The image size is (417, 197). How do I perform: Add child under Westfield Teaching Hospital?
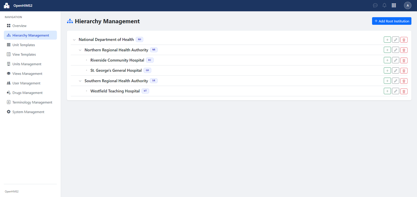[x=387, y=91]
